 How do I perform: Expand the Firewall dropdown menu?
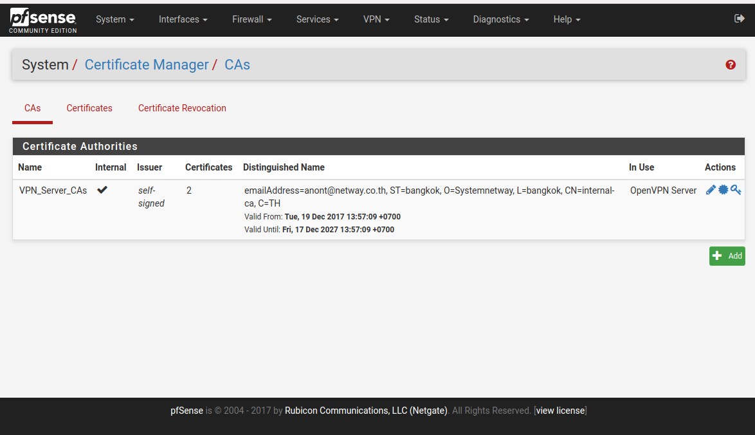[x=251, y=19]
